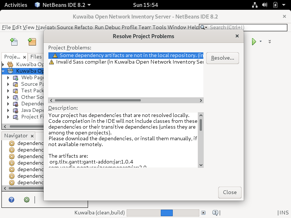The height and width of the screenshot is (218, 291).
Task: Show more toolbar items chevron
Action: (270, 41)
